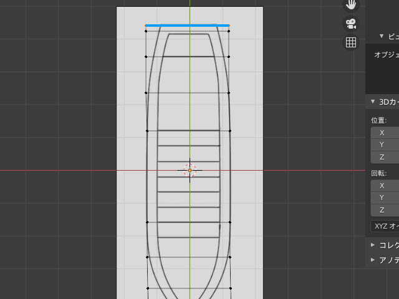This screenshot has width=399, height=299.
Task: Click the 回転 Y field
Action: tap(385, 198)
